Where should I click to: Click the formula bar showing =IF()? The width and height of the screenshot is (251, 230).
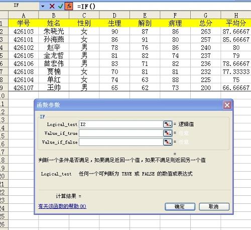tap(162, 7)
